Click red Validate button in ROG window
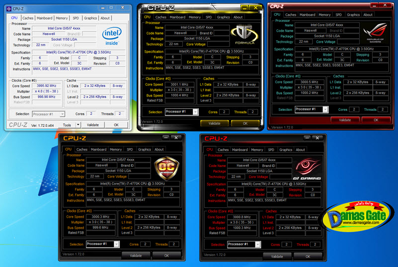This screenshot has width=398, height=267. tap(345, 120)
